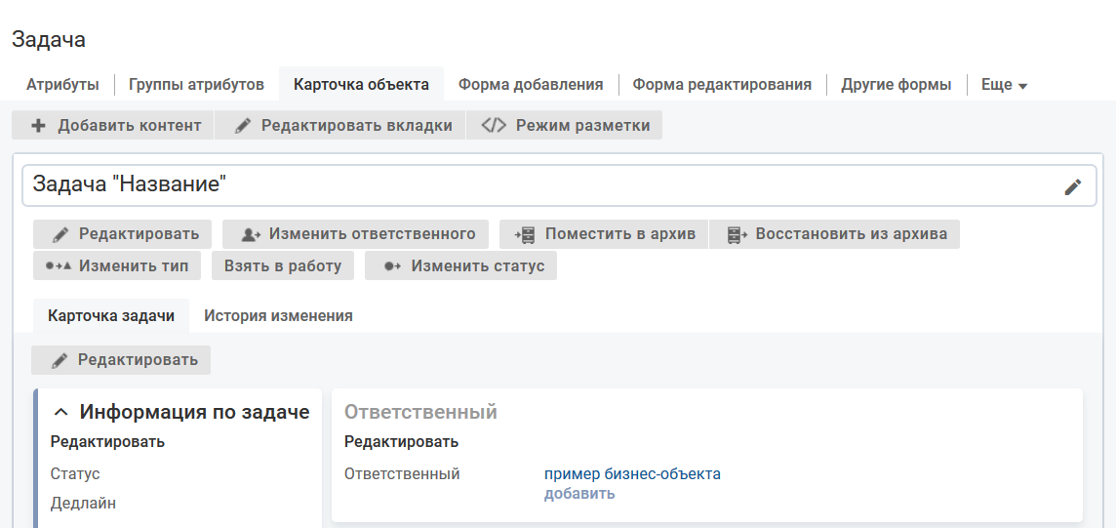Go to the Группы атрибутов tab
This screenshot has width=1116, height=528.
point(196,85)
